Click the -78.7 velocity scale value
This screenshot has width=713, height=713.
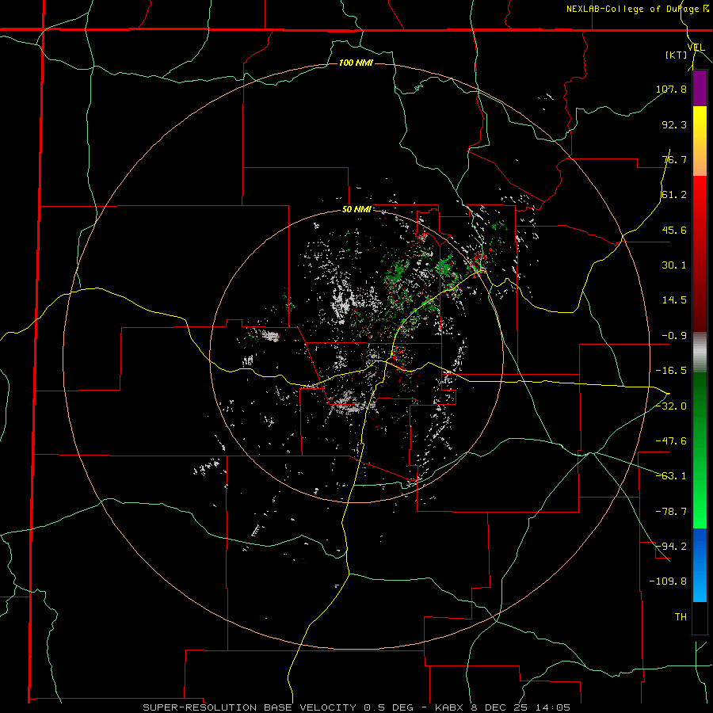(671, 512)
